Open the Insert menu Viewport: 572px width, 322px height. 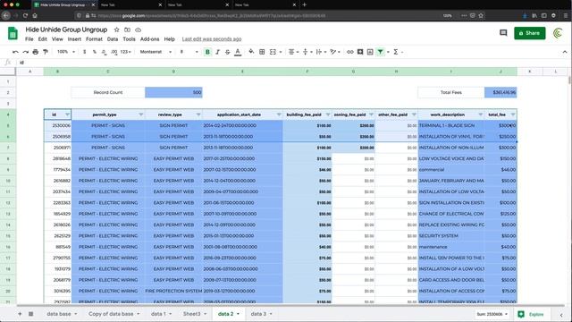tap(74, 39)
